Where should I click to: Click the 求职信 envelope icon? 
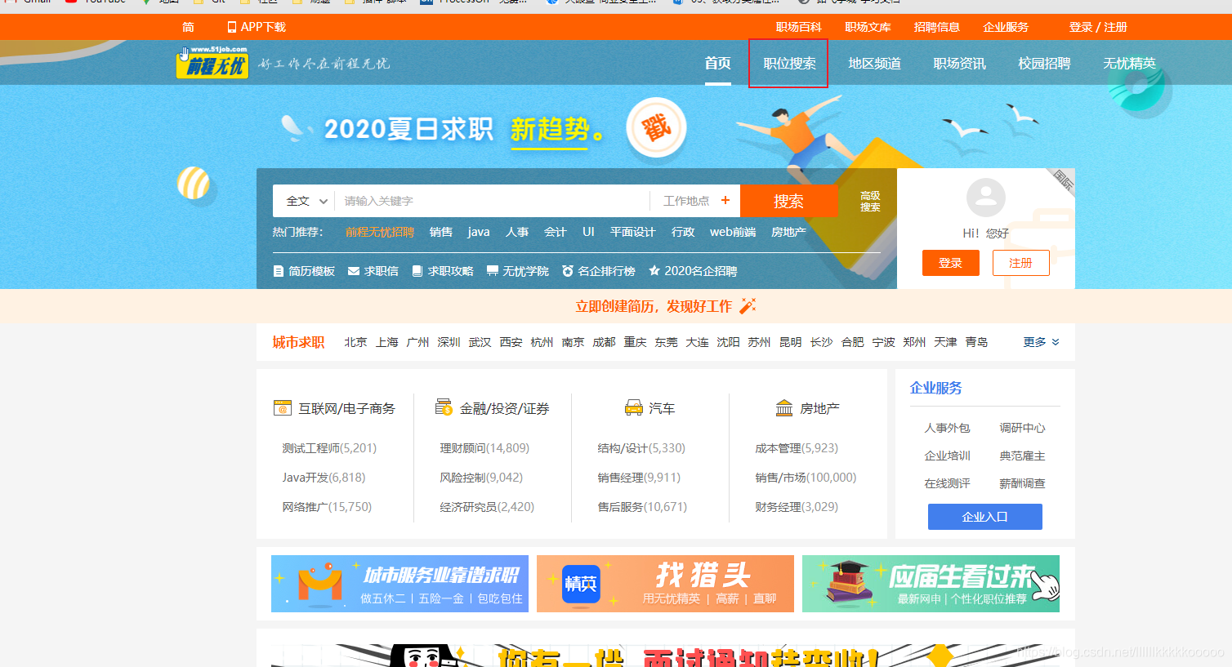coord(351,270)
